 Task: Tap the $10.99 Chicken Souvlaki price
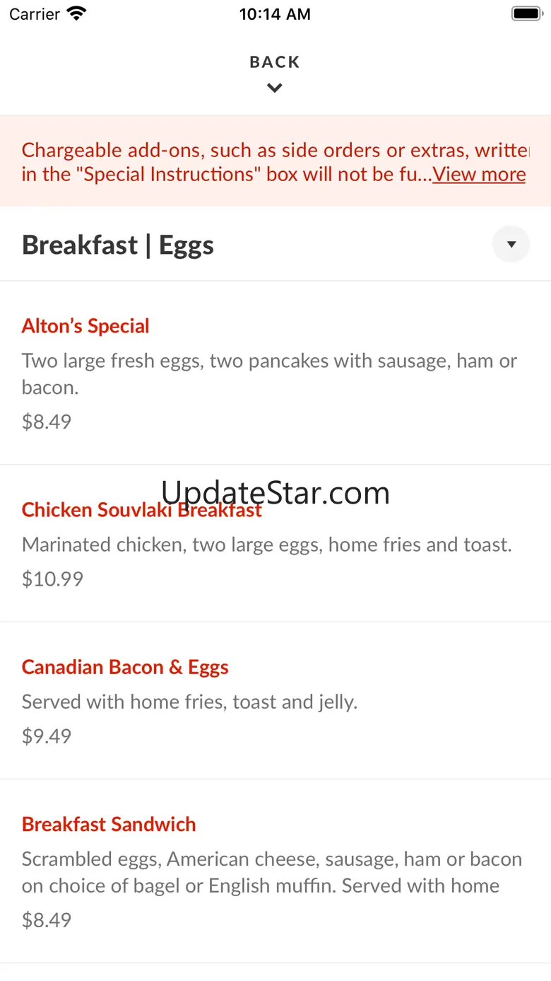tap(52, 579)
